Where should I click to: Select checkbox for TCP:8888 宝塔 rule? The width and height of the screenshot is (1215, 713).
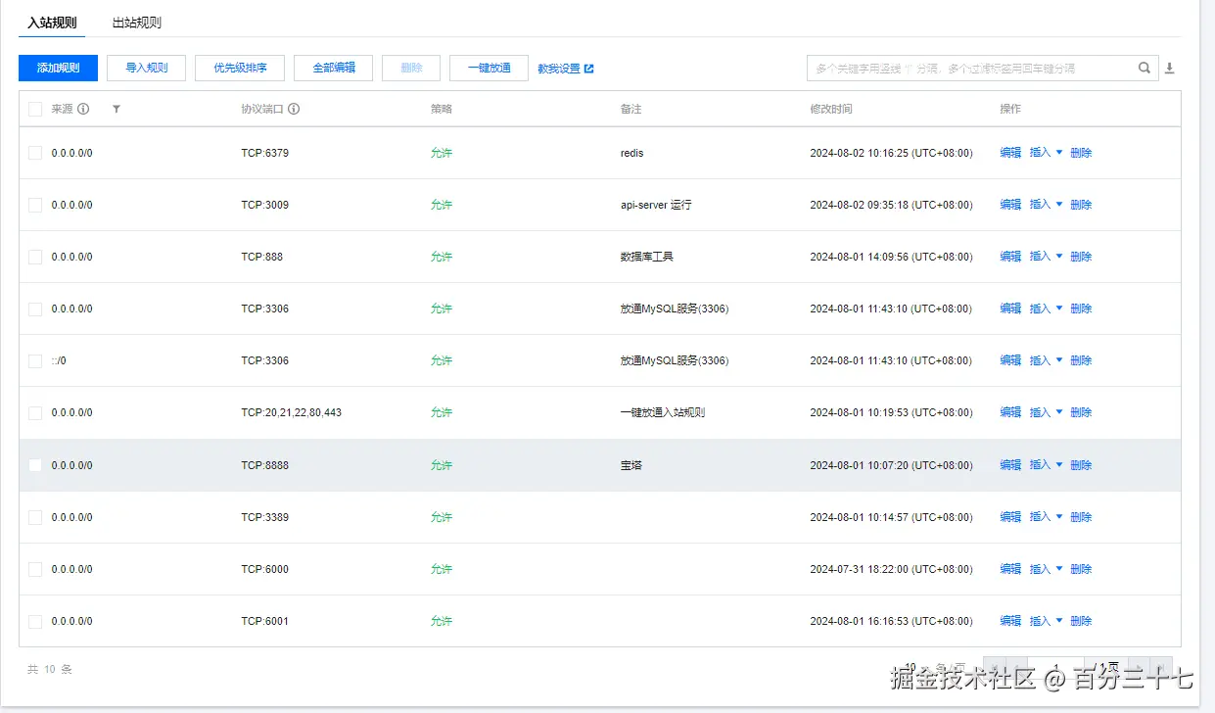coord(35,465)
